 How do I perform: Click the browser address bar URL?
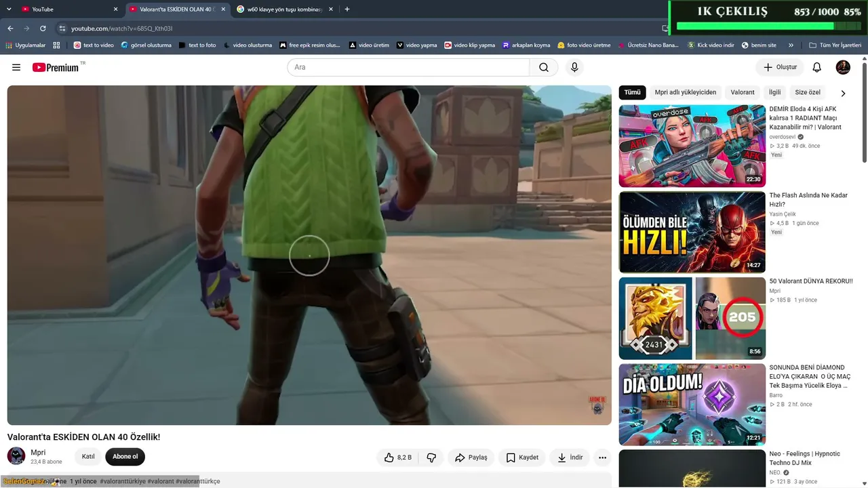pyautogui.click(x=122, y=28)
